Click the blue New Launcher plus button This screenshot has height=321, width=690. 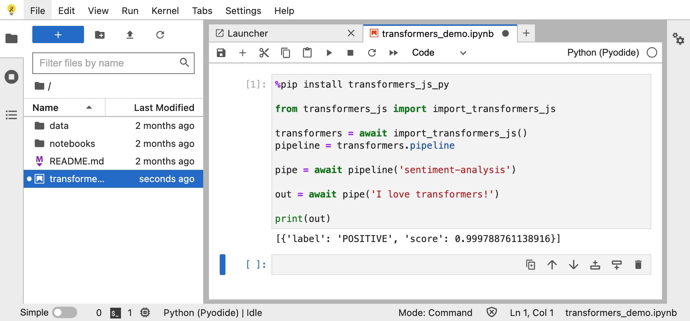(58, 34)
